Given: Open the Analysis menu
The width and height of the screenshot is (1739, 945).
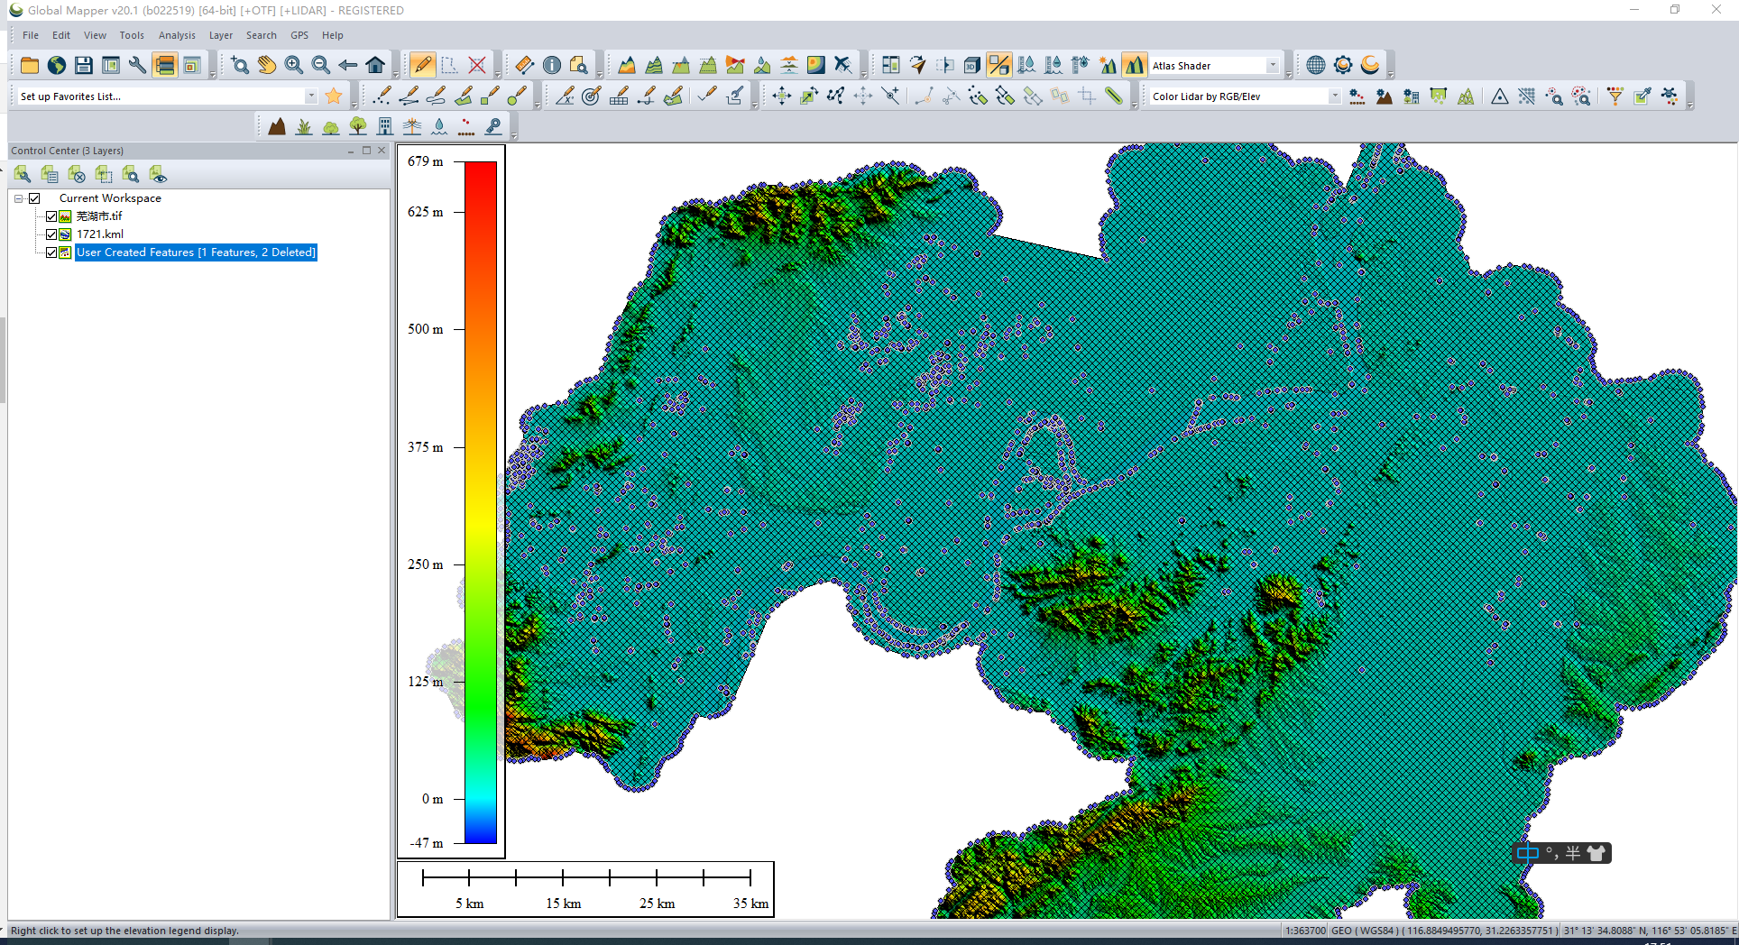Looking at the screenshot, I should coord(177,35).
